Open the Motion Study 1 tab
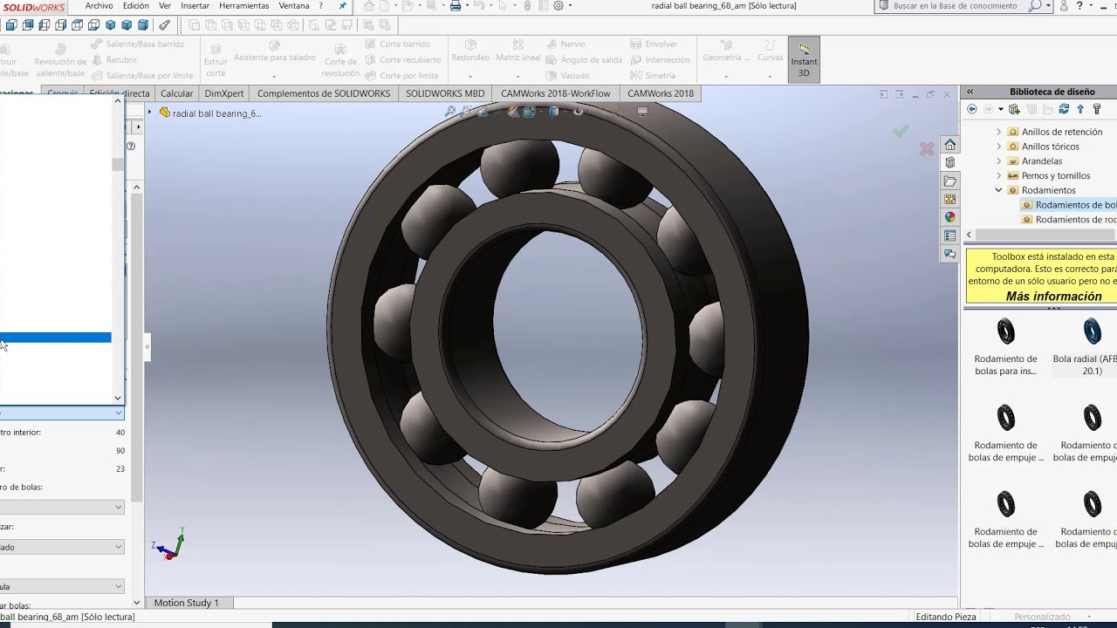Image resolution: width=1117 pixels, height=628 pixels. (x=187, y=603)
